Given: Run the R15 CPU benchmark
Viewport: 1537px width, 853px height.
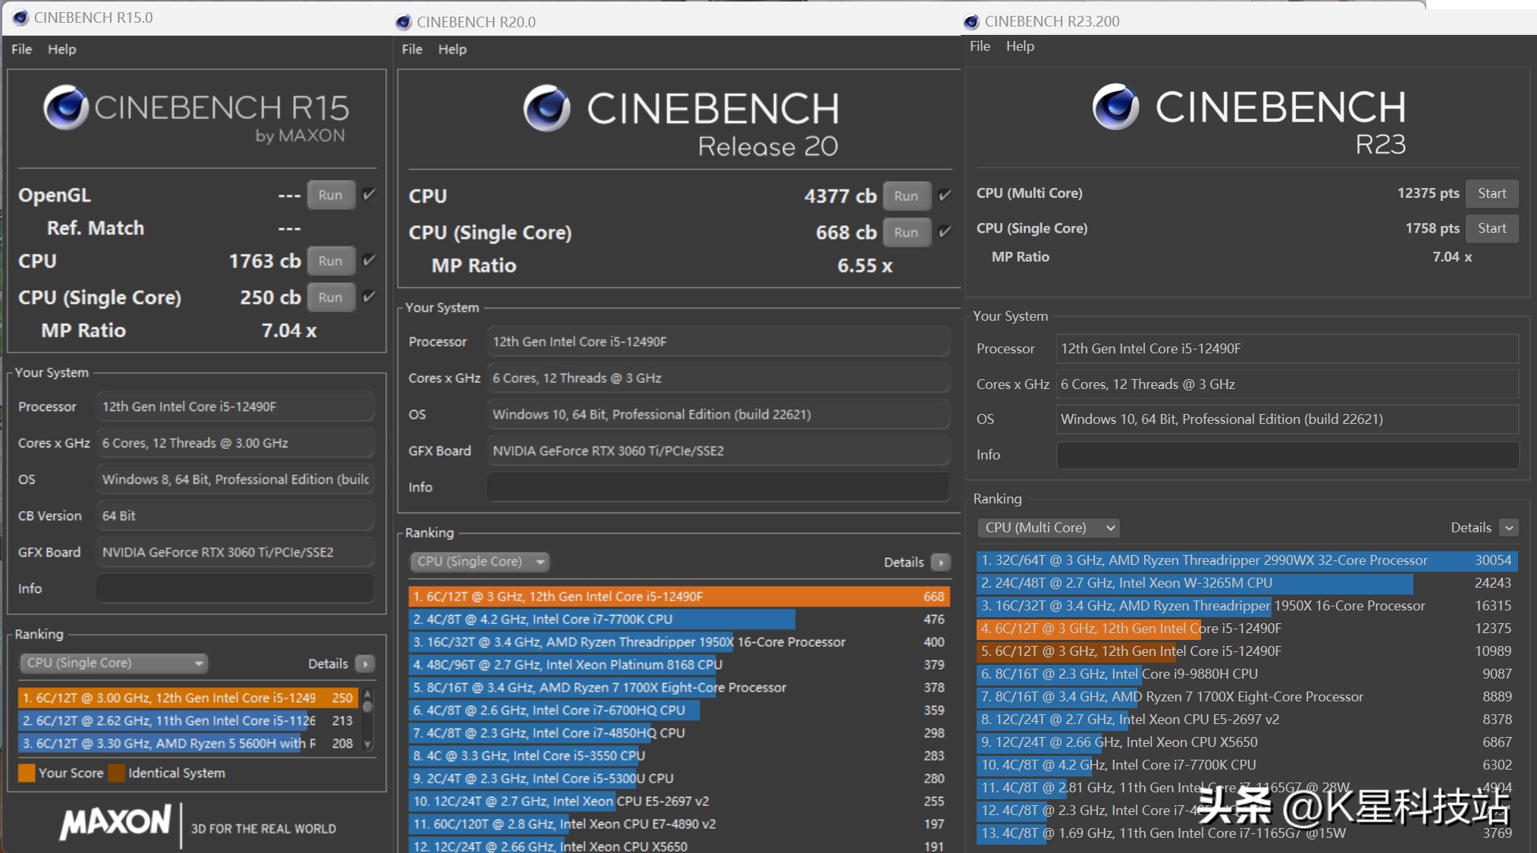Looking at the screenshot, I should [x=331, y=261].
